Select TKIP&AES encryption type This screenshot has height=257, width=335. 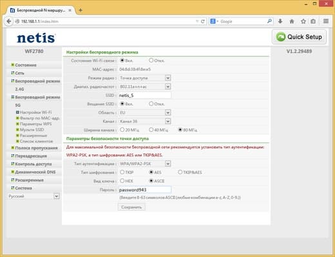pyautogui.click(x=180, y=172)
